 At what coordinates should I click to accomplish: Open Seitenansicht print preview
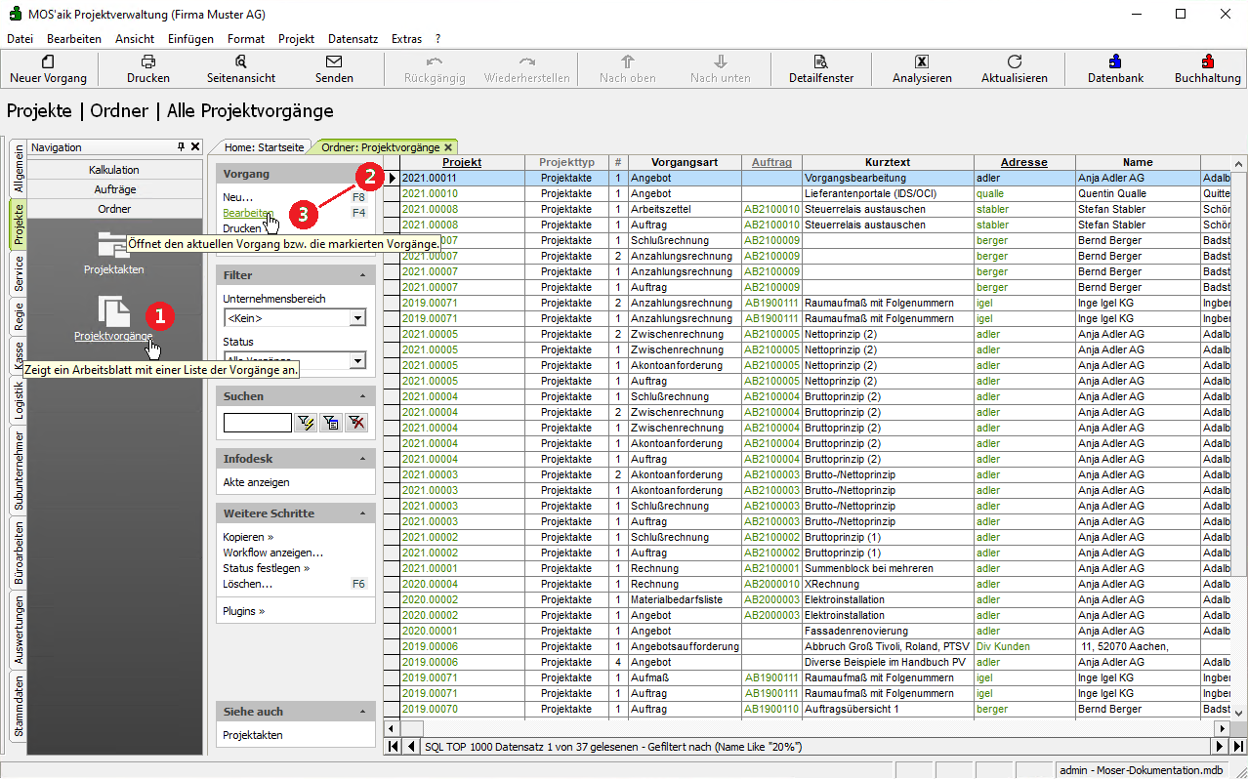[x=241, y=61]
